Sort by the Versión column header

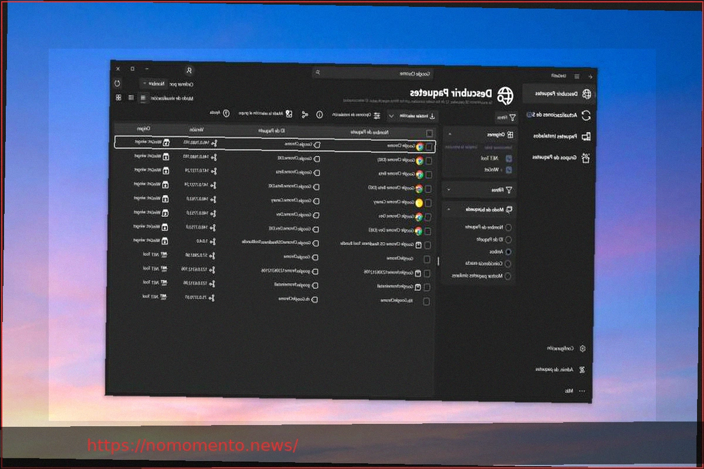pyautogui.click(x=197, y=130)
